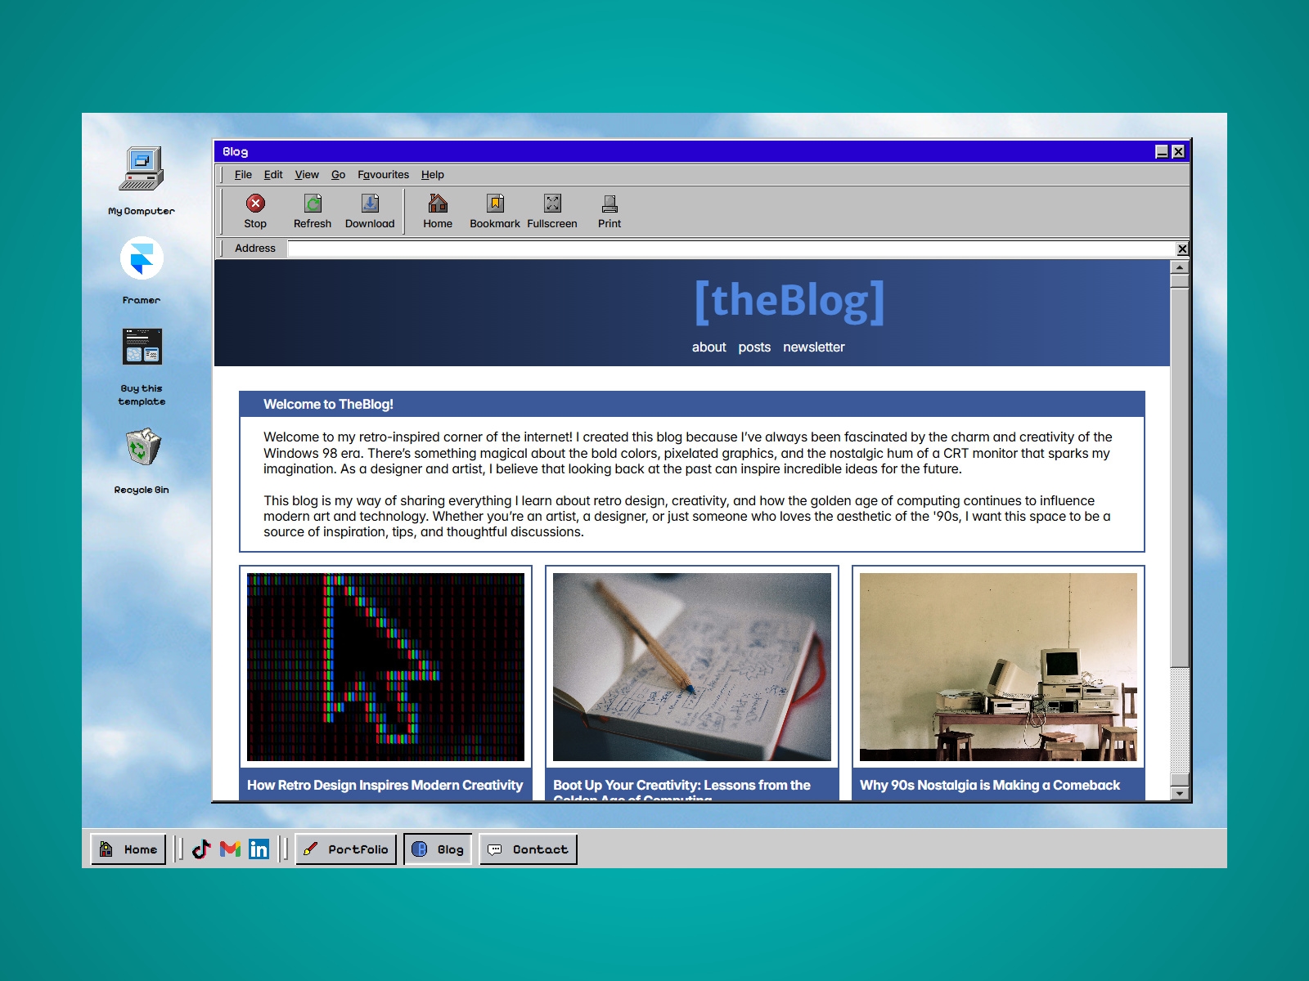Screen dimensions: 1309x981
Task: Follow the newsletter link in blog header
Action: (x=814, y=347)
